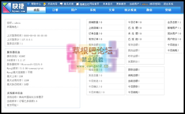This screenshot has height=114, width=185.
Task: Click the 最大上传：20M line
Action: click(15, 76)
